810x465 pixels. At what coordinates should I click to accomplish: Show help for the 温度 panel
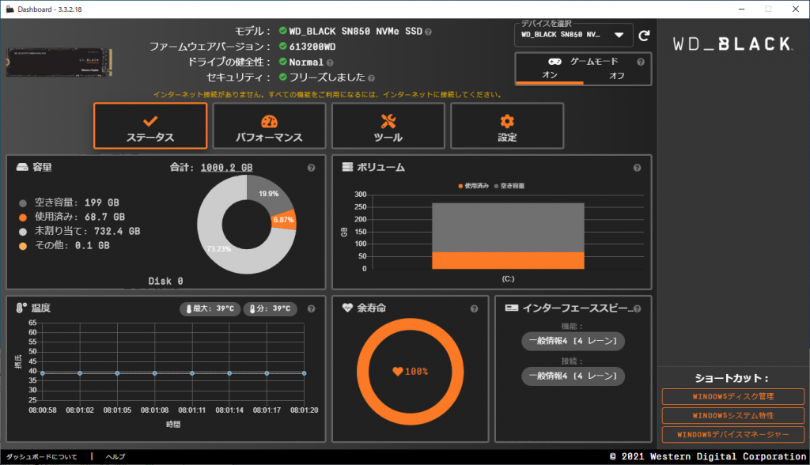pos(311,308)
